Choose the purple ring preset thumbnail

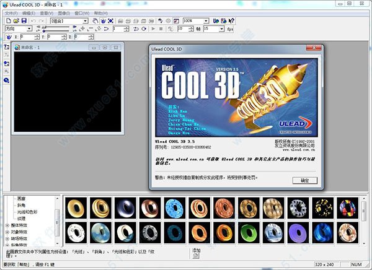[x=298, y=233]
